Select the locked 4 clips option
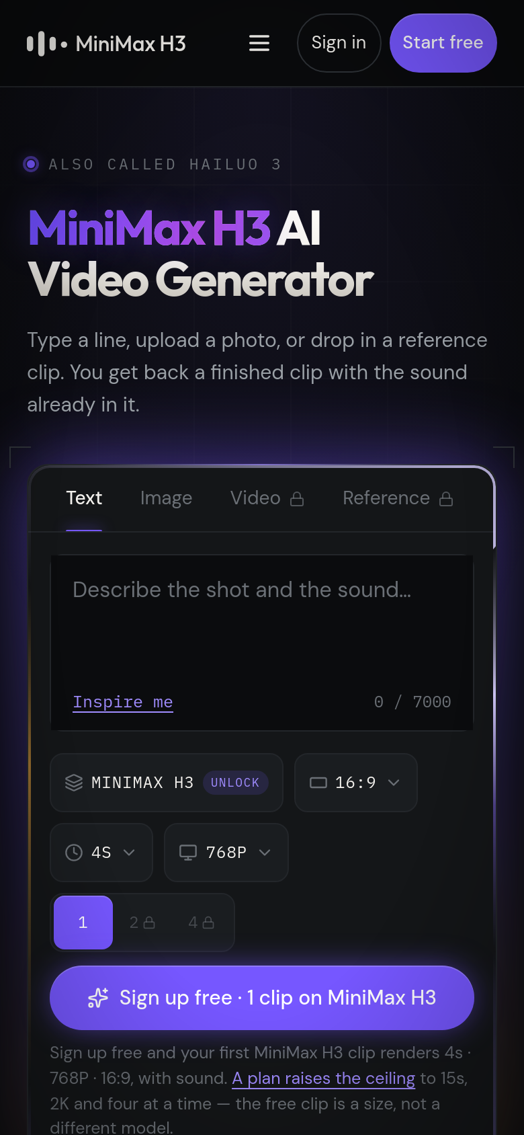The image size is (524, 1135). 201,923
